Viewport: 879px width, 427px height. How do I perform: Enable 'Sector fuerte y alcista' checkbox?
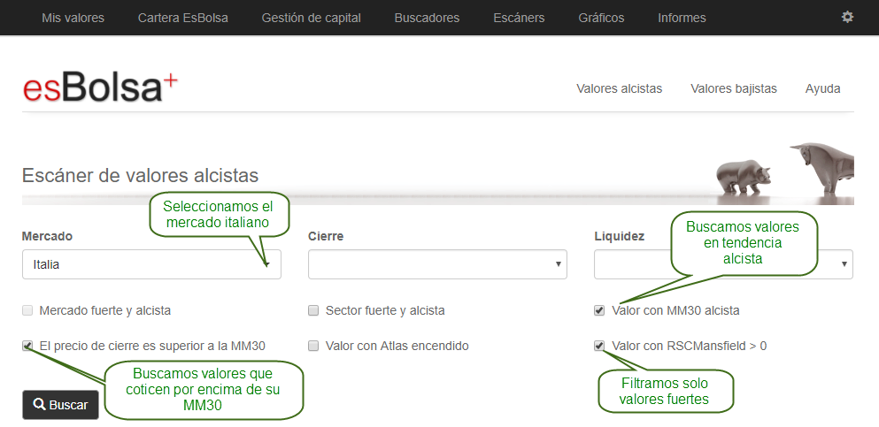(313, 310)
